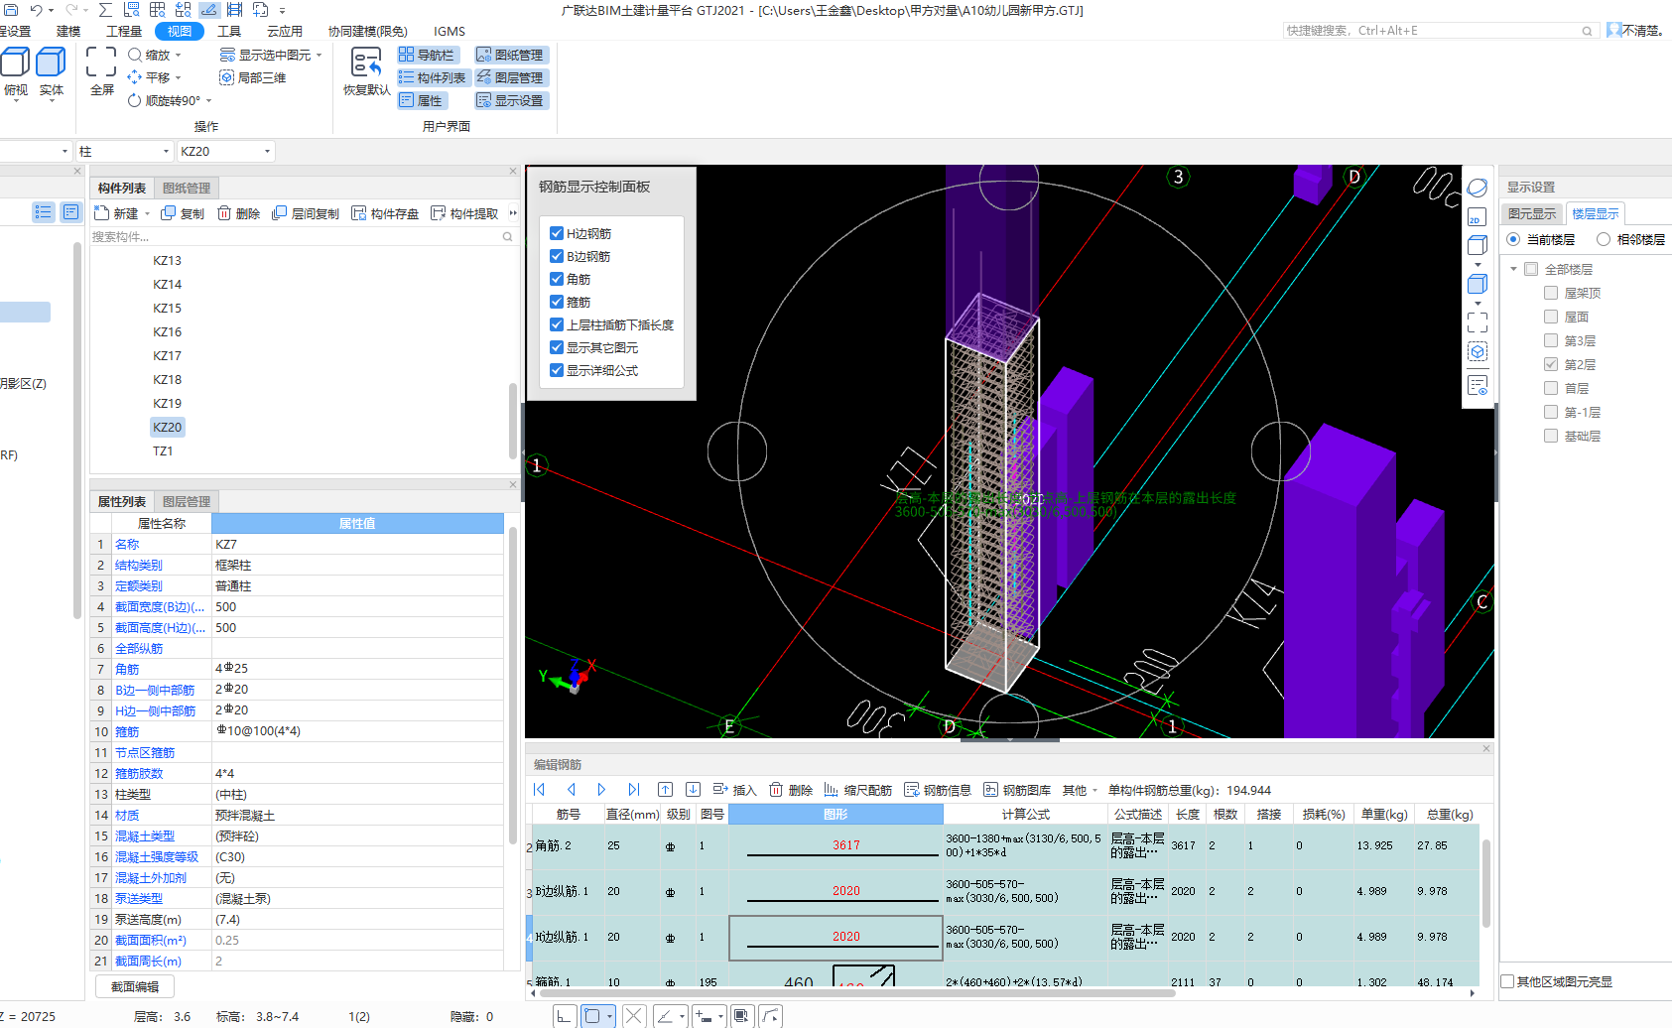Go to previous rebar record arrow
This screenshot has width=1672, height=1028.
tap(572, 790)
